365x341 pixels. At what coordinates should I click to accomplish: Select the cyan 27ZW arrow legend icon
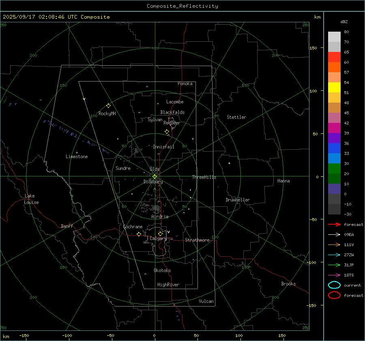pyautogui.click(x=334, y=255)
